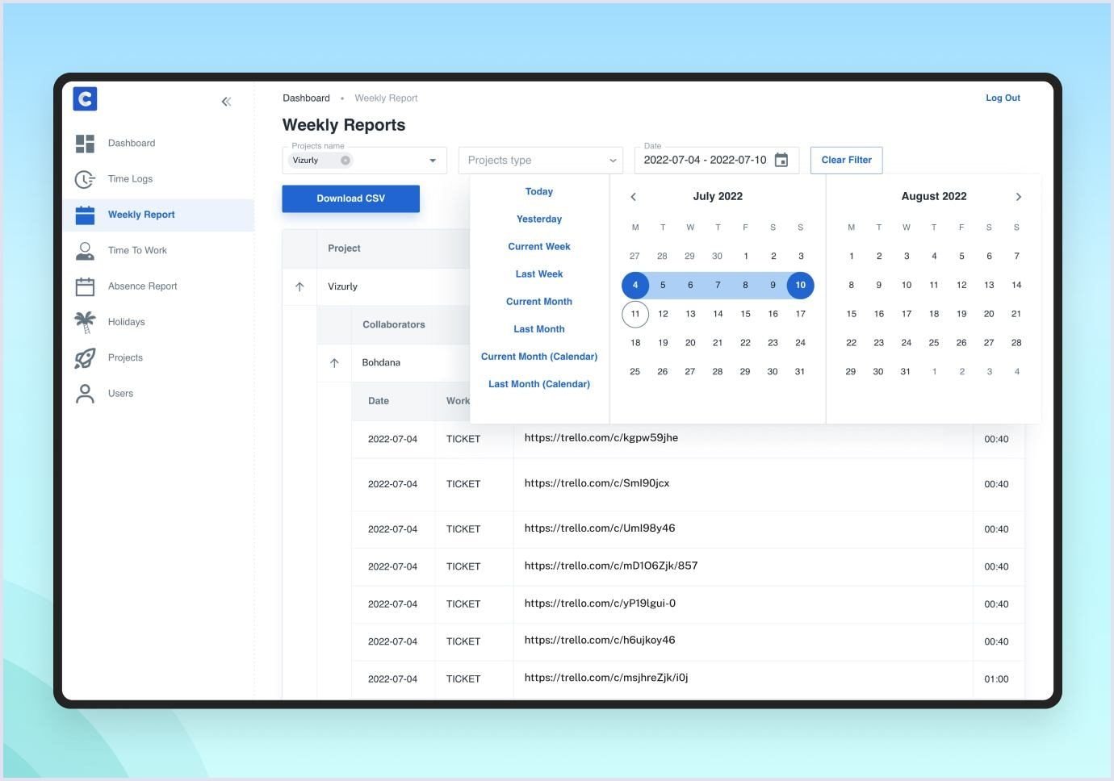This screenshot has height=781, width=1114.
Task: Collapse the sidebar with the double chevron
Action: click(226, 101)
